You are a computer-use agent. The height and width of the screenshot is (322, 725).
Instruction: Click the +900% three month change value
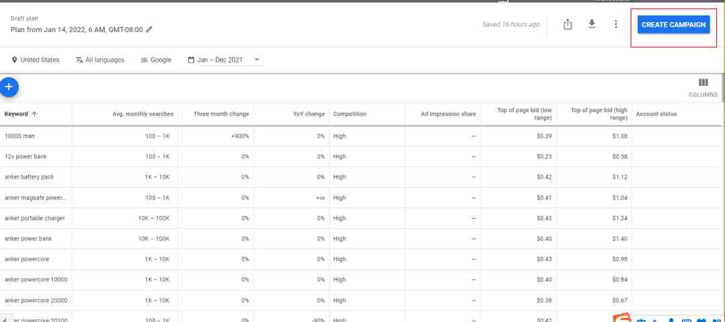pos(240,136)
